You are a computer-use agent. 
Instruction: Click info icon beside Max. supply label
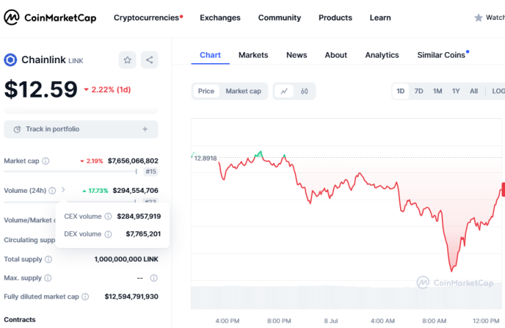[x=47, y=278]
